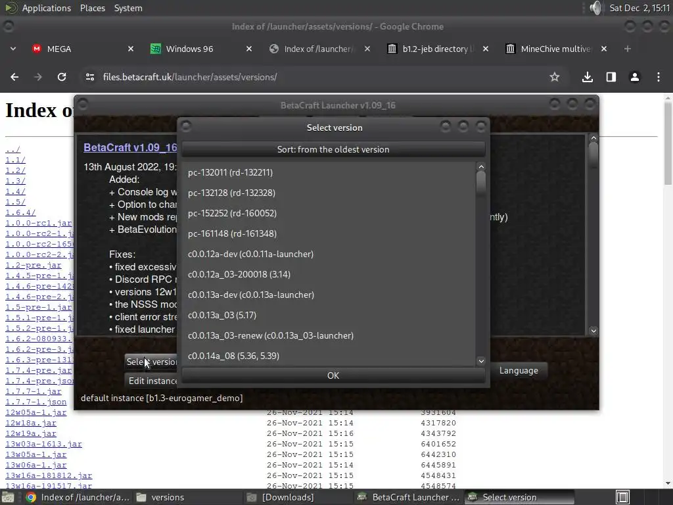This screenshot has width=673, height=505.
Task: Open the Applications menu
Action: point(47,8)
